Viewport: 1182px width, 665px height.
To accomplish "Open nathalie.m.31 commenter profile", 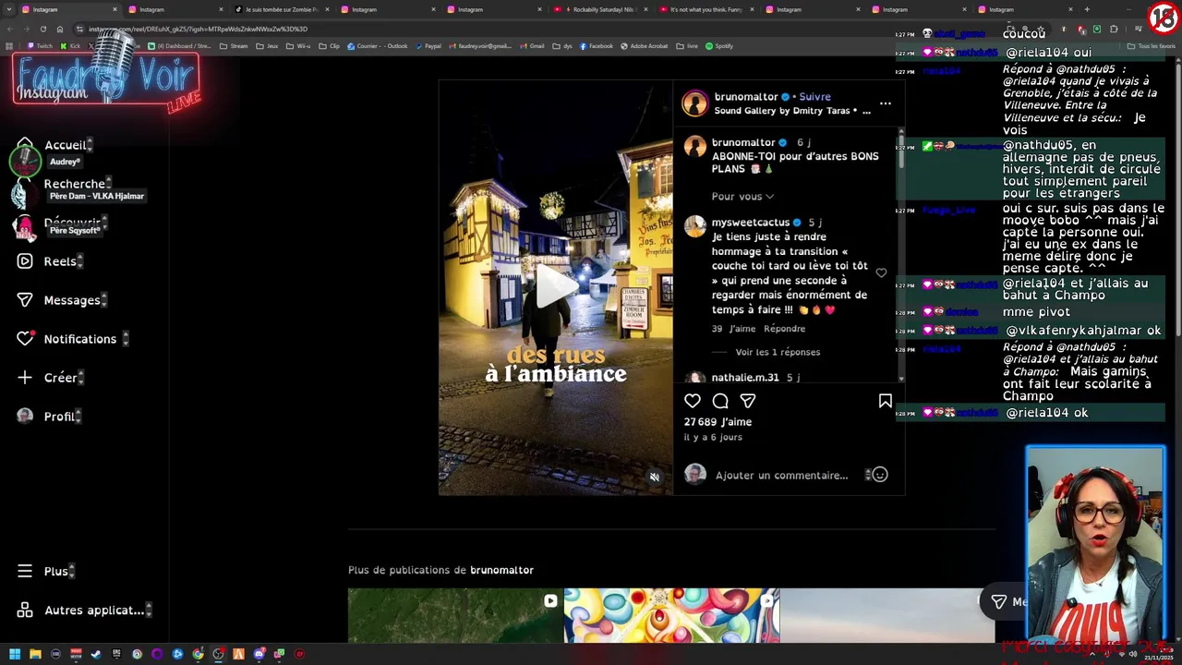I will 745,378.
